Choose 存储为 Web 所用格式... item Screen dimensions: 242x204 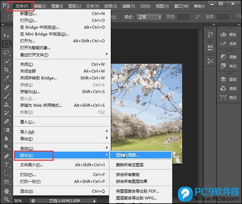click(62, 105)
